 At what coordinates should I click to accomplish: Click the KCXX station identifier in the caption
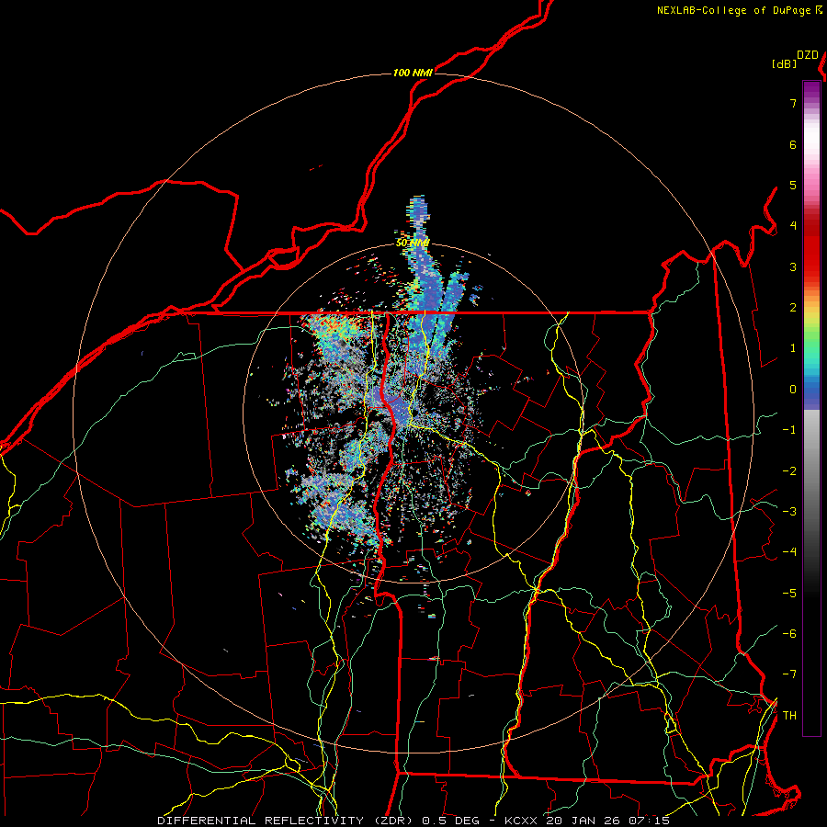(521, 821)
